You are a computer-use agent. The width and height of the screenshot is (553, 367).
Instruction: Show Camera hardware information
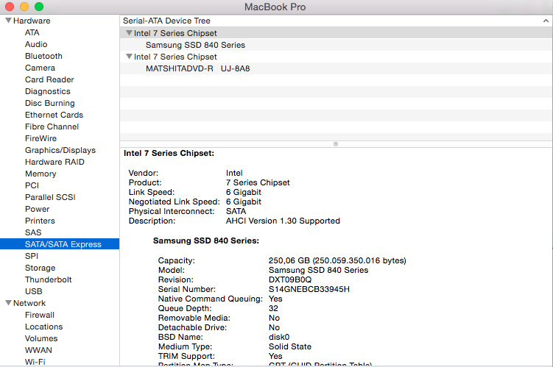[x=40, y=68]
